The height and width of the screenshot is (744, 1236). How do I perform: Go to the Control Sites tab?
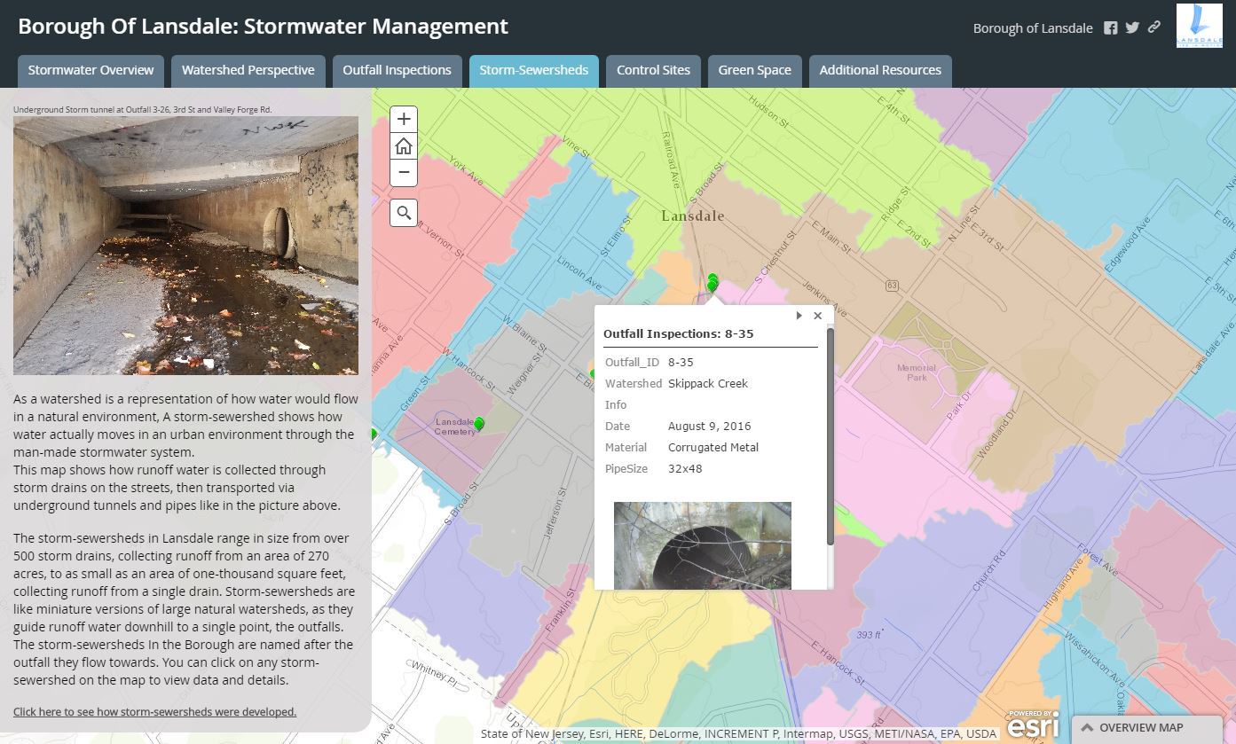653,70
